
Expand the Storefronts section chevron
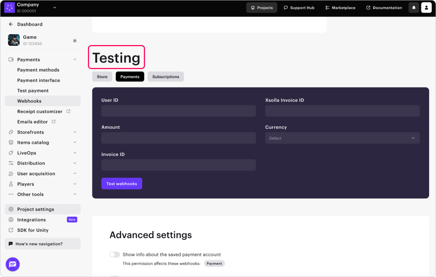(x=75, y=132)
